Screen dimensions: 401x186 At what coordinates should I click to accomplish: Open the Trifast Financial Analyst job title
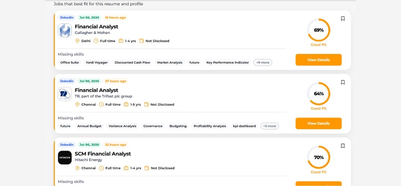tap(96, 90)
